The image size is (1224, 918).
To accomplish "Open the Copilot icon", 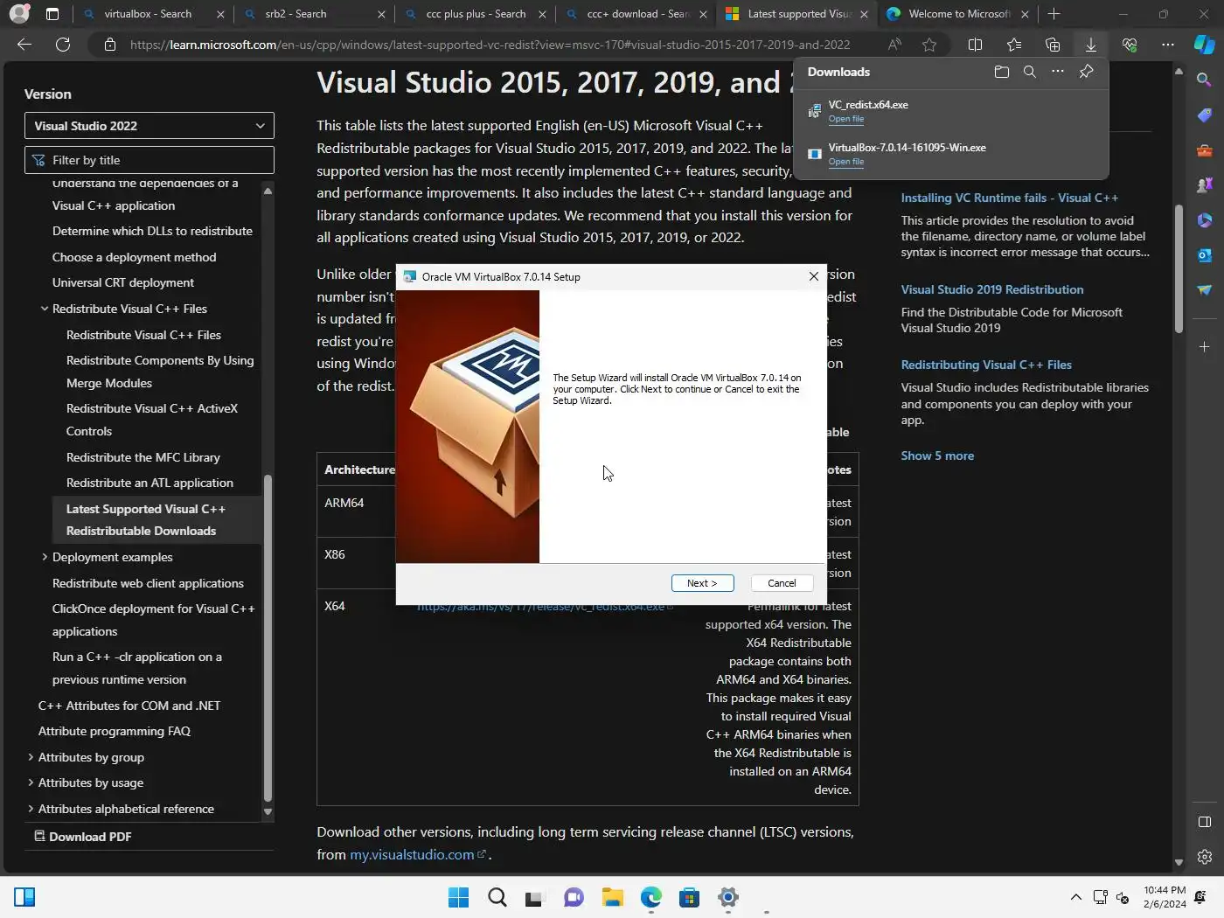I will pos(1205,45).
